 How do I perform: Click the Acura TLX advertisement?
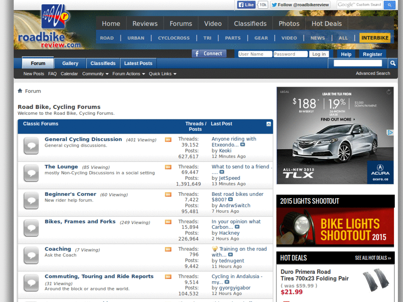pos(335,135)
